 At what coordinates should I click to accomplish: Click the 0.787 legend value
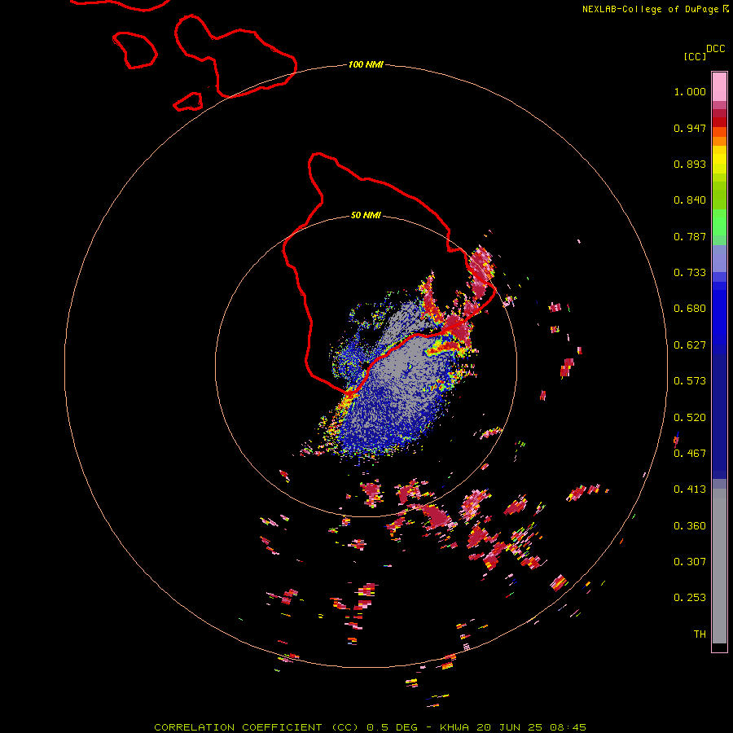[x=690, y=236]
